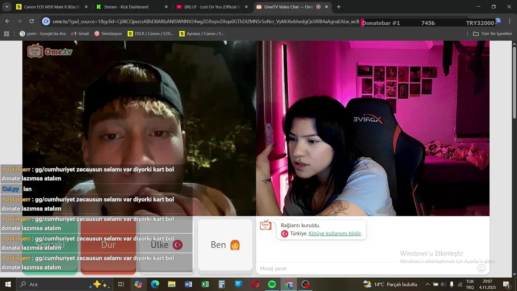This screenshot has width=517, height=291.
Task: Click the stranger's webcam video
Action: pyautogui.click(x=139, y=129)
